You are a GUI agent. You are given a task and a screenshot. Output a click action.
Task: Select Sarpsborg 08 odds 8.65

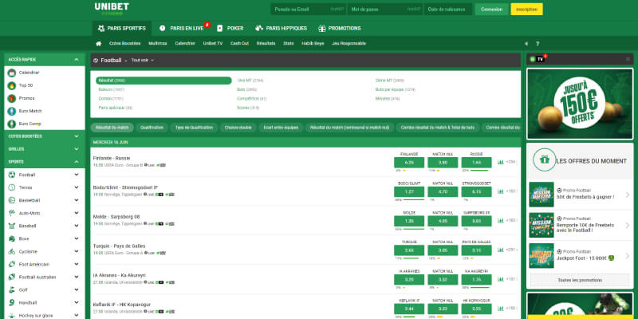476,221
